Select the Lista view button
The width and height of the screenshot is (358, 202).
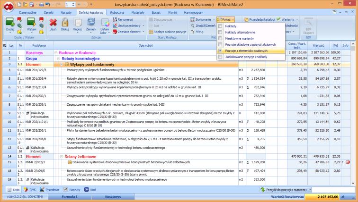(13, 189)
